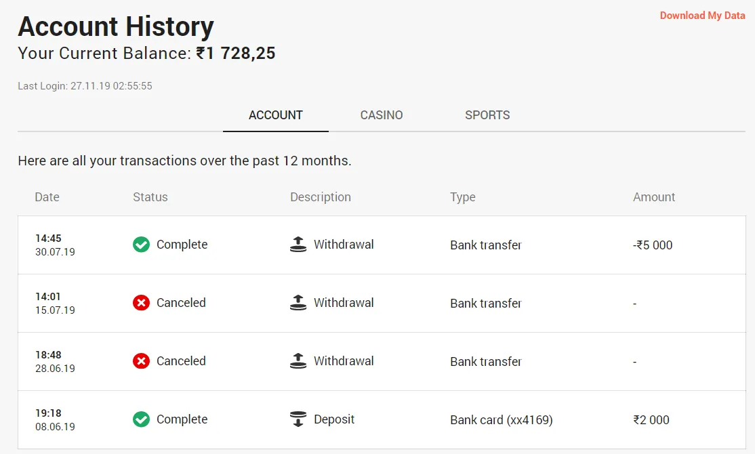The width and height of the screenshot is (755, 454).
Task: Click the ₹2 000 deposit amount
Action: point(651,420)
